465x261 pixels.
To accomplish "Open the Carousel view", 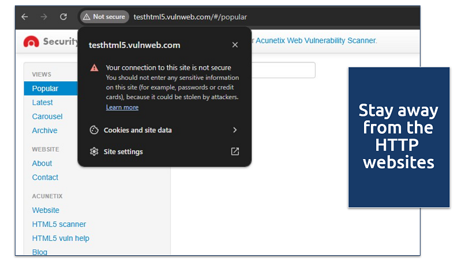I will pyautogui.click(x=47, y=116).
